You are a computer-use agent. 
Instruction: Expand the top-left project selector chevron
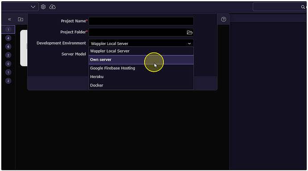coord(33,7)
